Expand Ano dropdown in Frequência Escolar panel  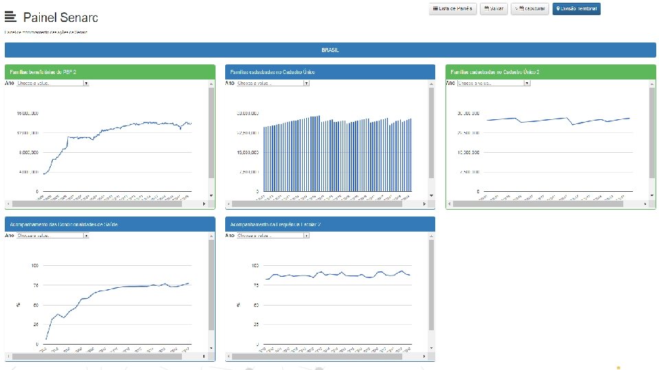point(273,235)
